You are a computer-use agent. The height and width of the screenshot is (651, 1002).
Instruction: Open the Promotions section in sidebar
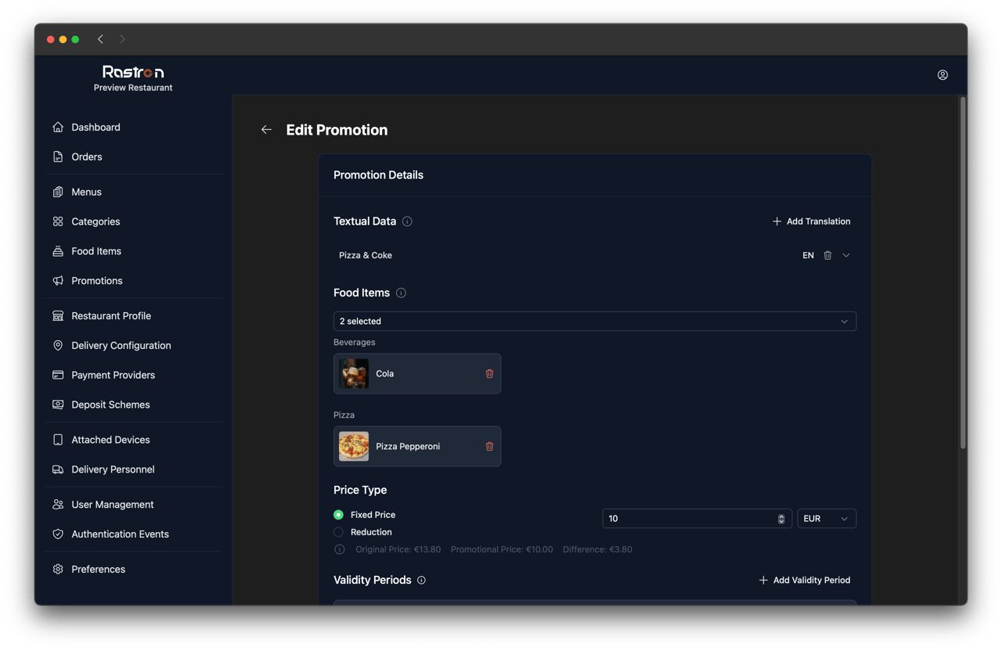pos(96,281)
